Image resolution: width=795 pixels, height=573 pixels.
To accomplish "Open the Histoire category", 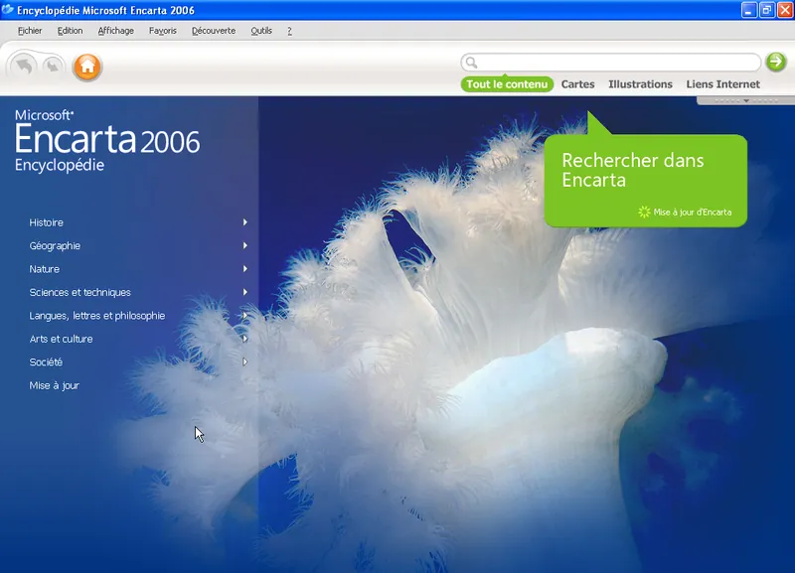I will pos(46,222).
